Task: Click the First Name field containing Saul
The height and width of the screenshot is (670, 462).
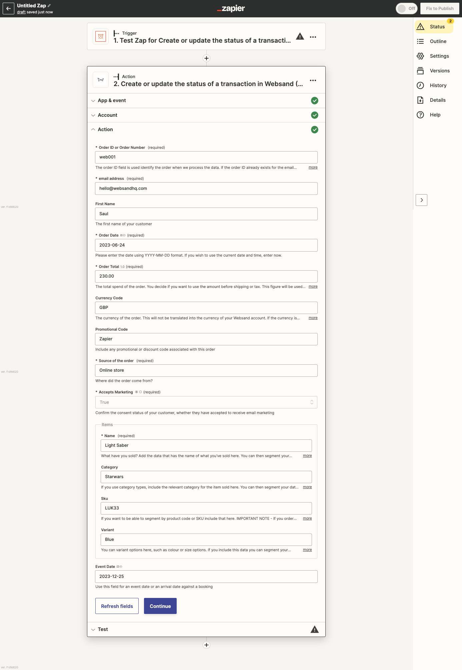Action: pyautogui.click(x=206, y=214)
